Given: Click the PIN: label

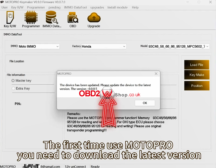Looking at the screenshot, I should pos(18,104).
